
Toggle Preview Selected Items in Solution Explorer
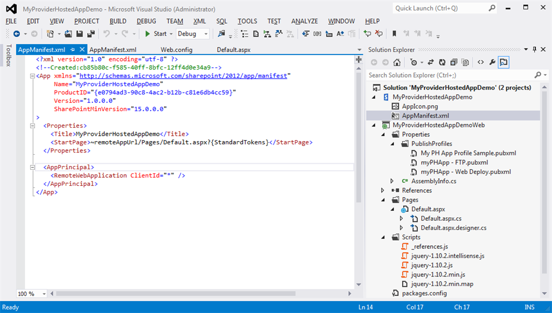[x=503, y=62]
